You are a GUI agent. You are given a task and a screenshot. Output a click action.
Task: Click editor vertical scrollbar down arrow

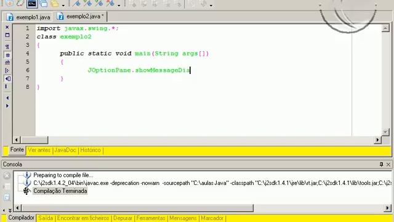tap(385, 131)
